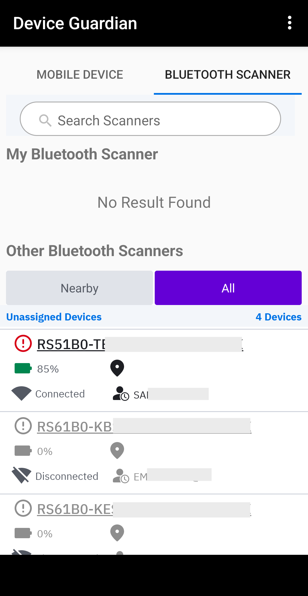Switch to the Mobile Device tab
This screenshot has height=596, width=308.
(x=80, y=75)
